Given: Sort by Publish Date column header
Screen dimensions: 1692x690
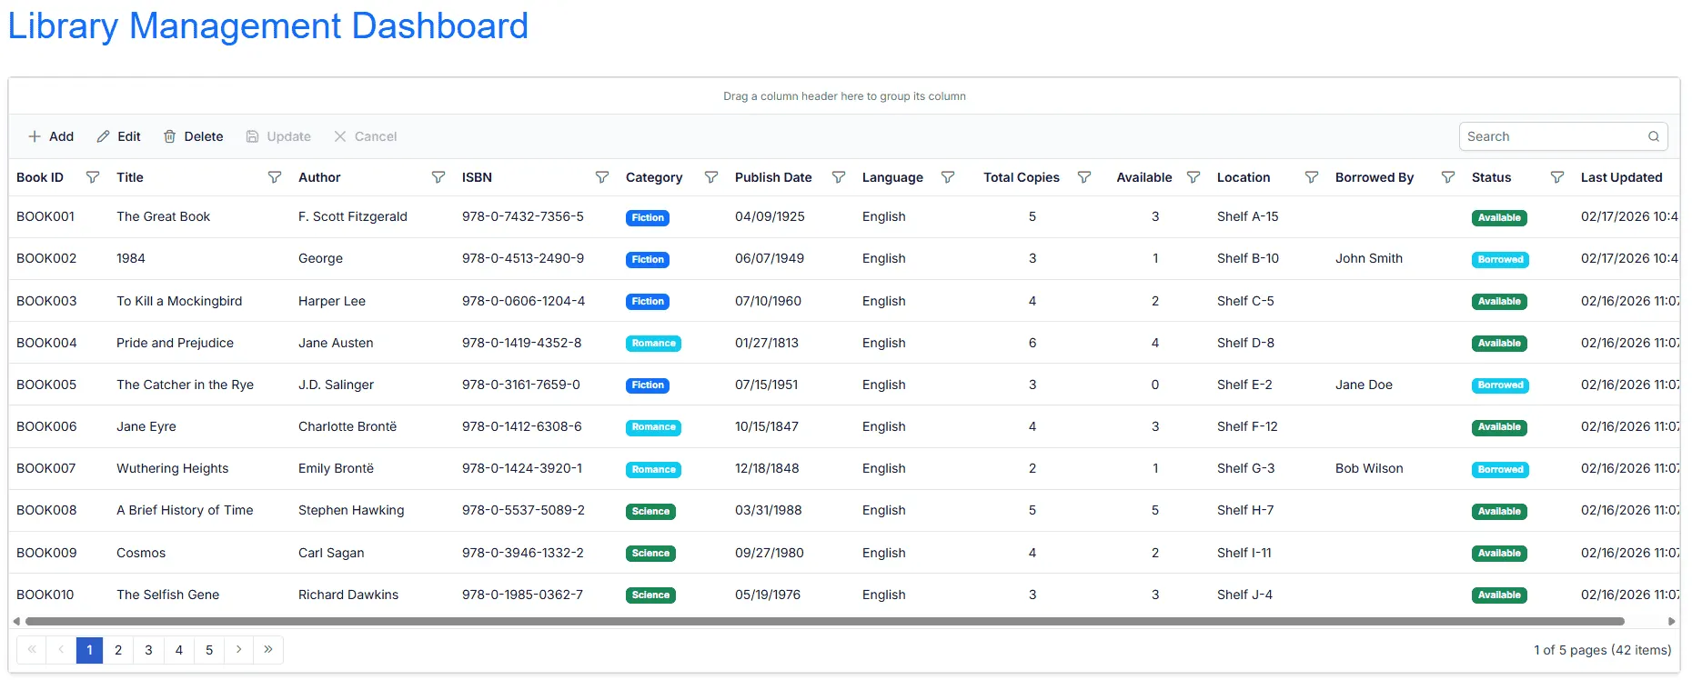Looking at the screenshot, I should (x=773, y=177).
